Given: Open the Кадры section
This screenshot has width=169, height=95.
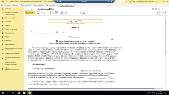Looking at the screenshot, I should 7,37.
